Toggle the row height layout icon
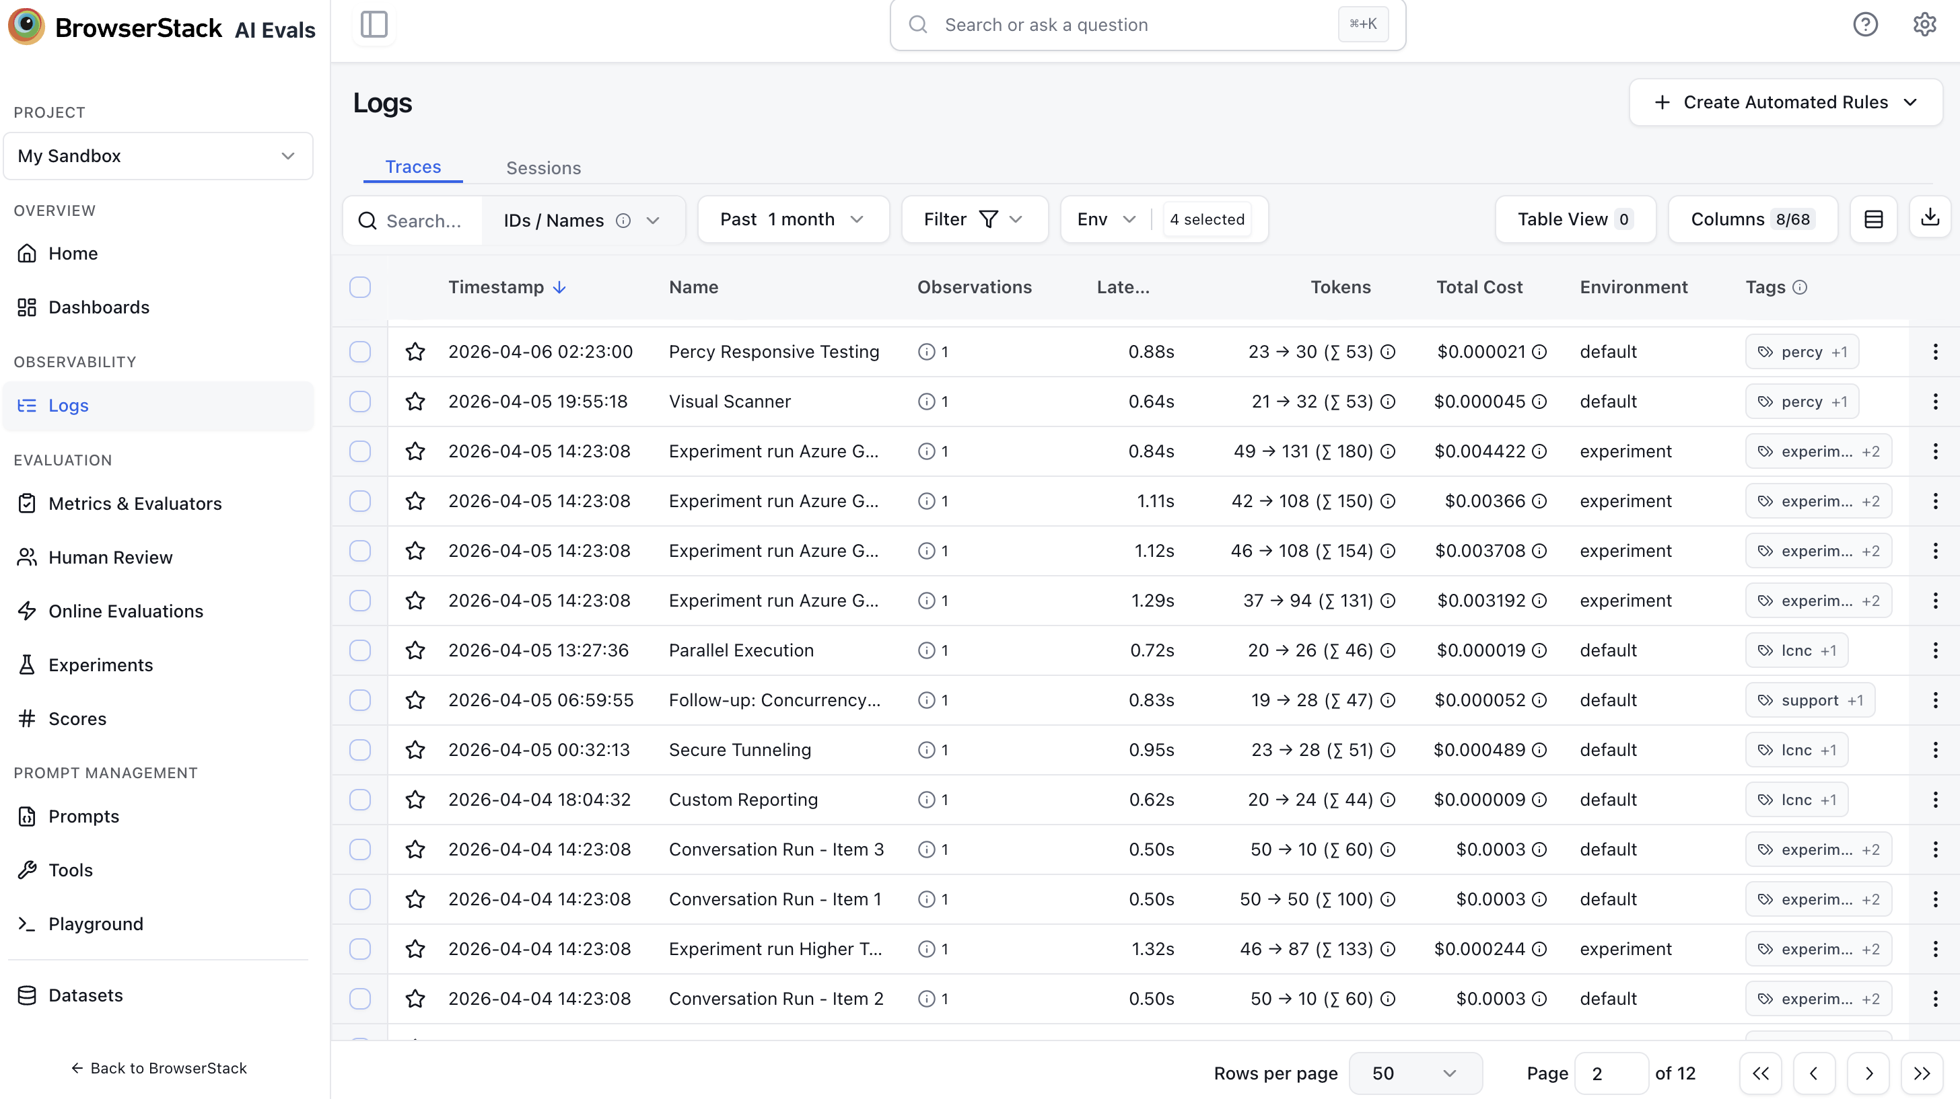This screenshot has width=1960, height=1099. click(x=1873, y=219)
